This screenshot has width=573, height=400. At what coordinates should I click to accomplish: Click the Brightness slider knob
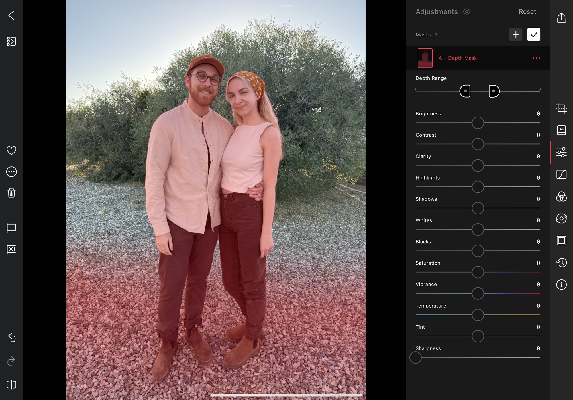[x=478, y=123]
